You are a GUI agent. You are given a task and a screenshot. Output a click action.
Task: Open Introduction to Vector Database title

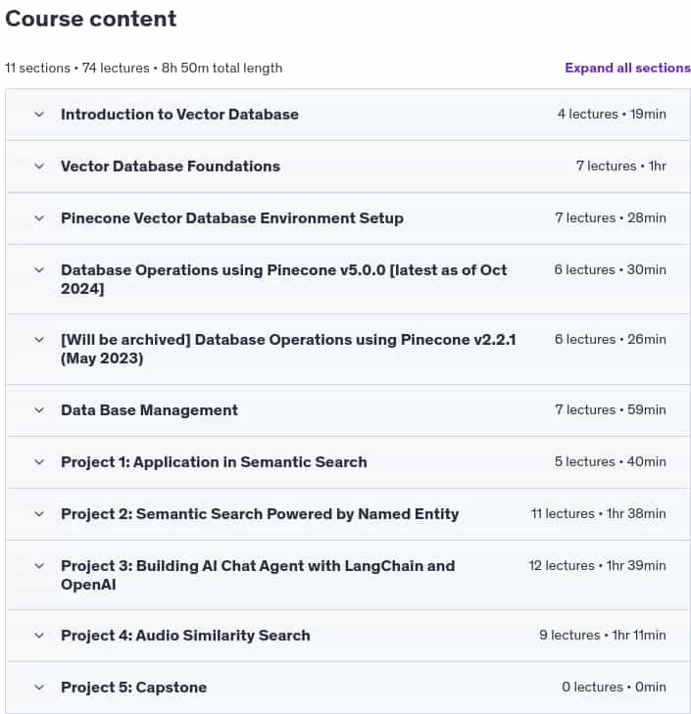point(179,115)
